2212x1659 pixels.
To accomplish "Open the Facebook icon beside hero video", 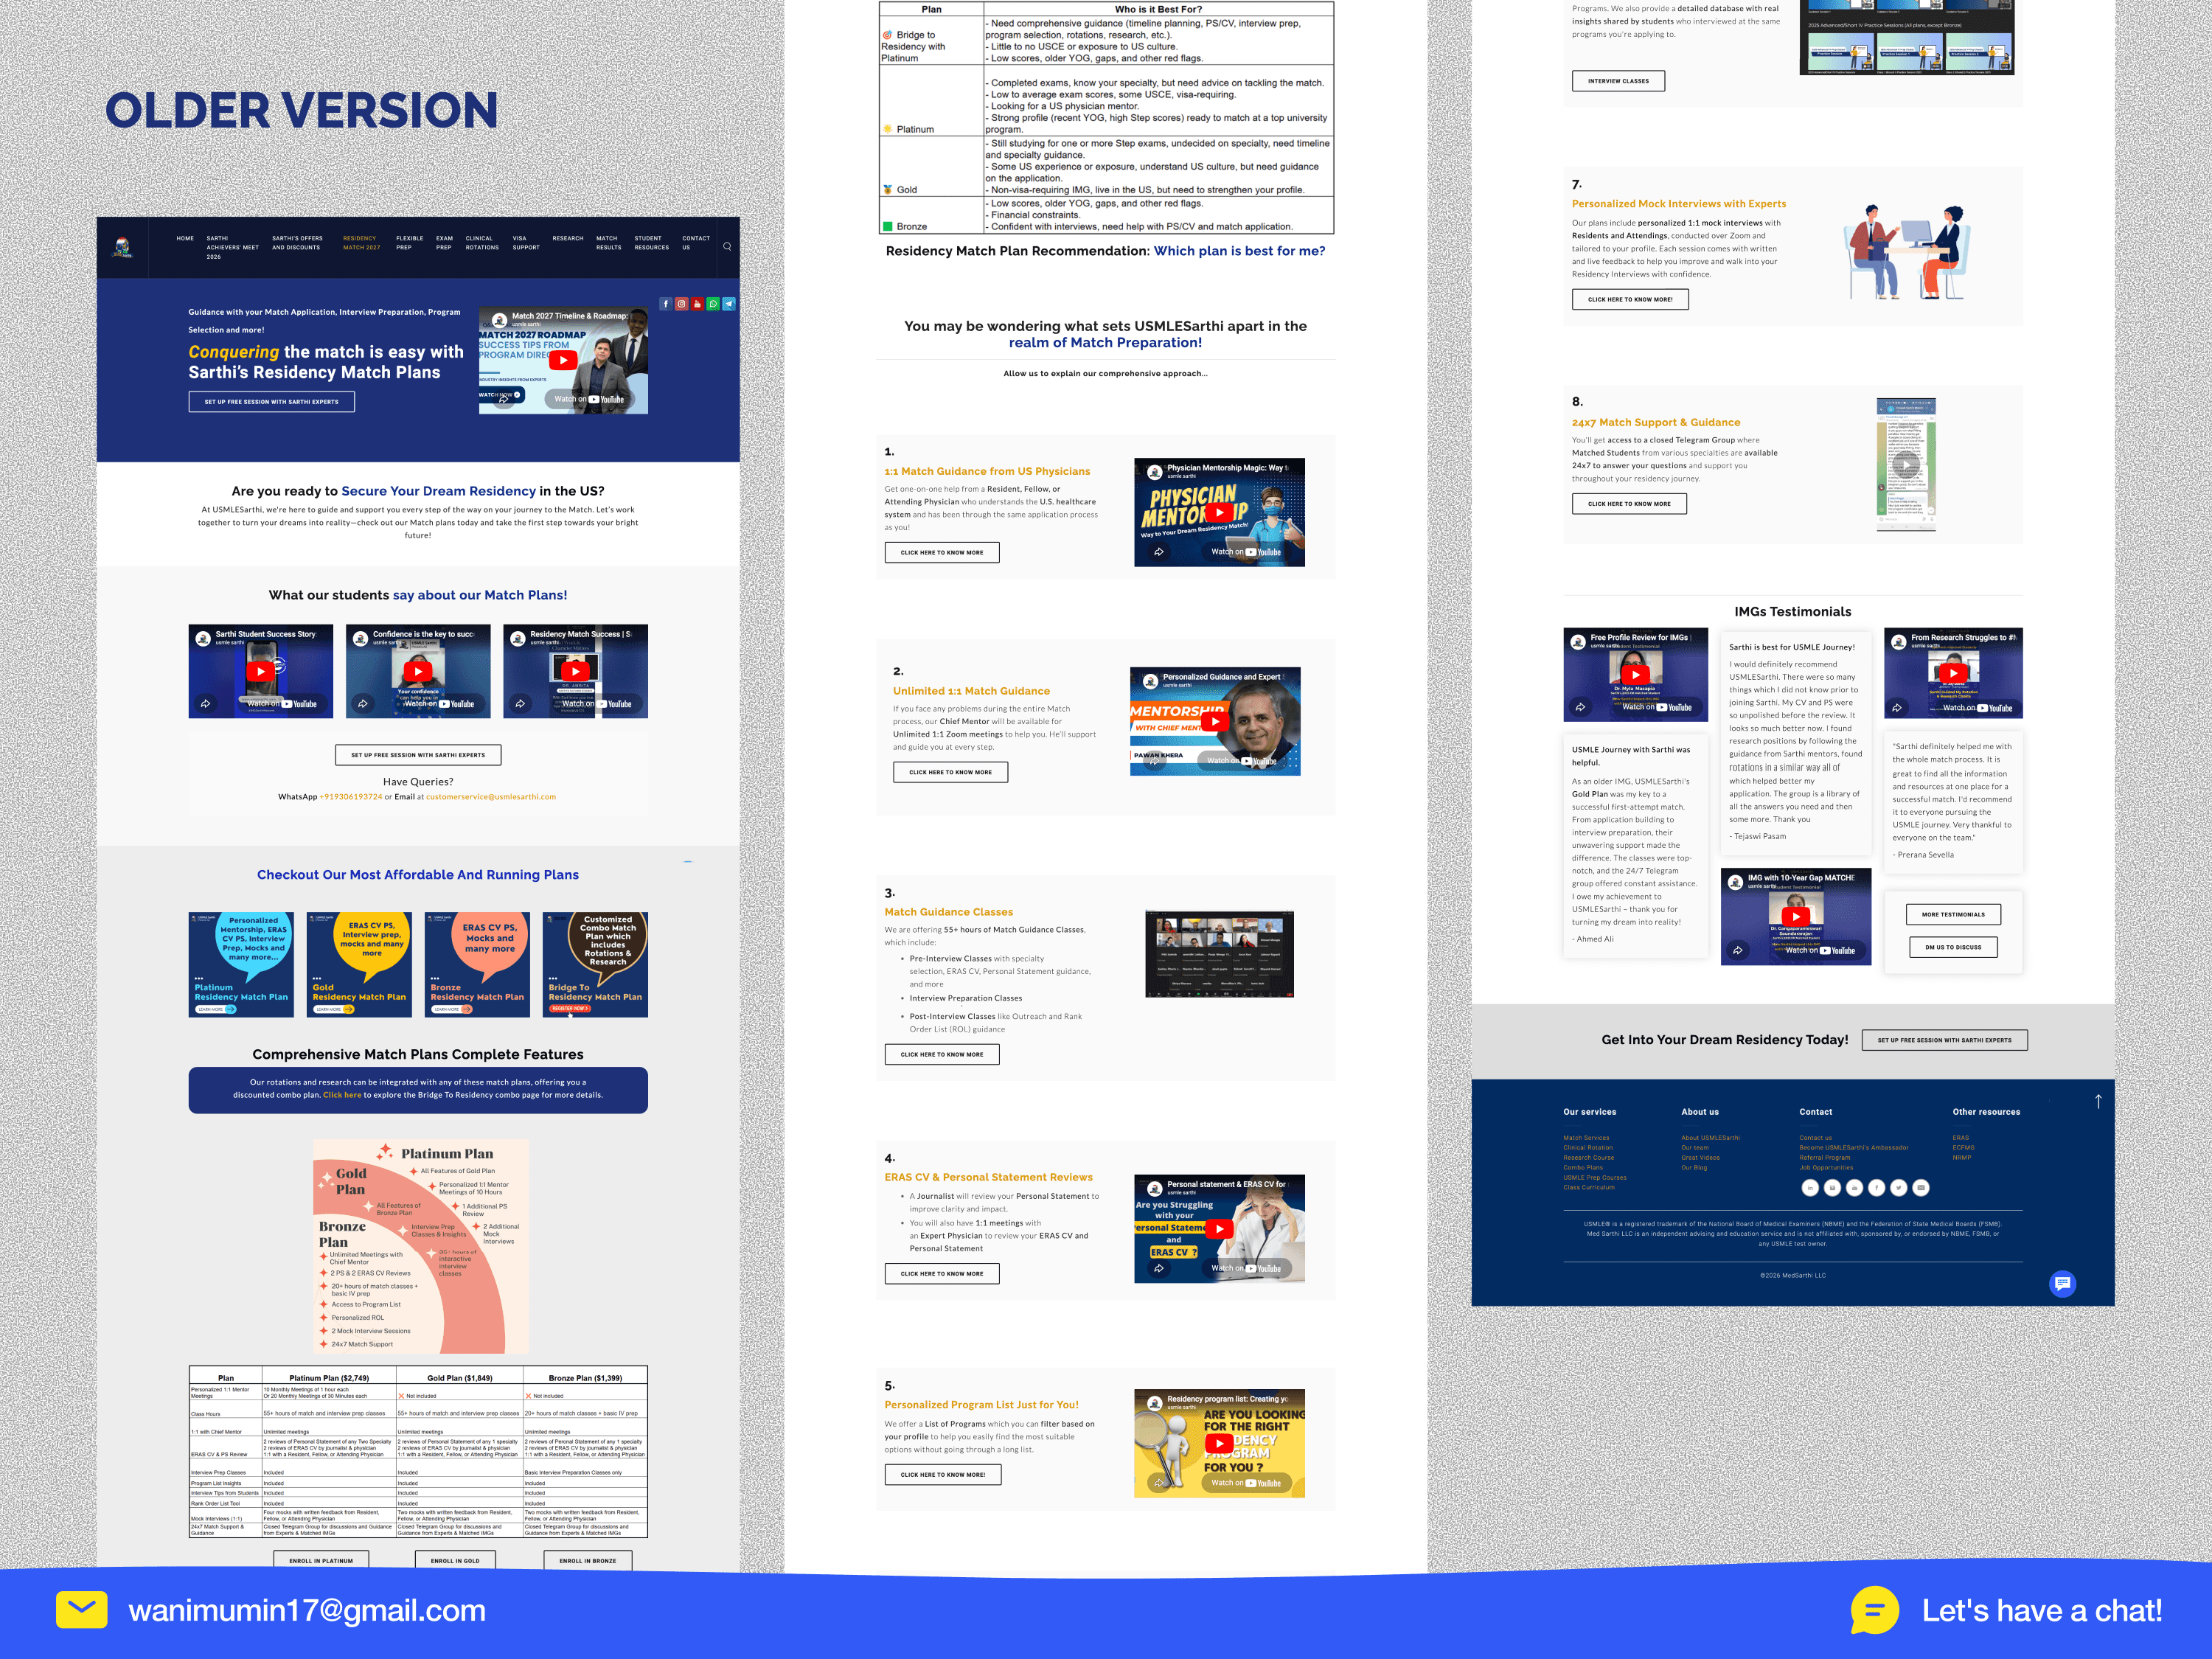I will tap(665, 304).
